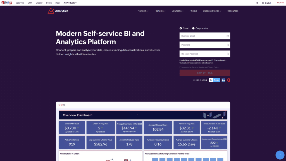Open the Success Stories dropdown menu

point(212,11)
